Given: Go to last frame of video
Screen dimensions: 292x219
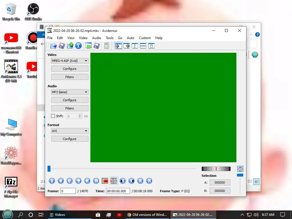Looking at the screenshot, I should pos(149,181).
